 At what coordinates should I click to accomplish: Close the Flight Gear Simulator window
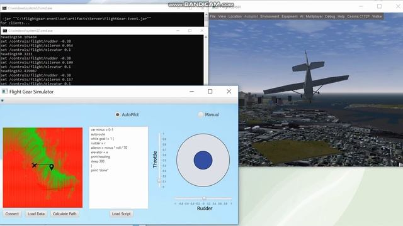coord(229,92)
